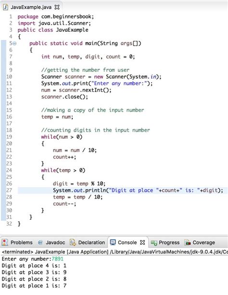
Task: Click the console input value 7891
Action: pyautogui.click(x=57, y=259)
